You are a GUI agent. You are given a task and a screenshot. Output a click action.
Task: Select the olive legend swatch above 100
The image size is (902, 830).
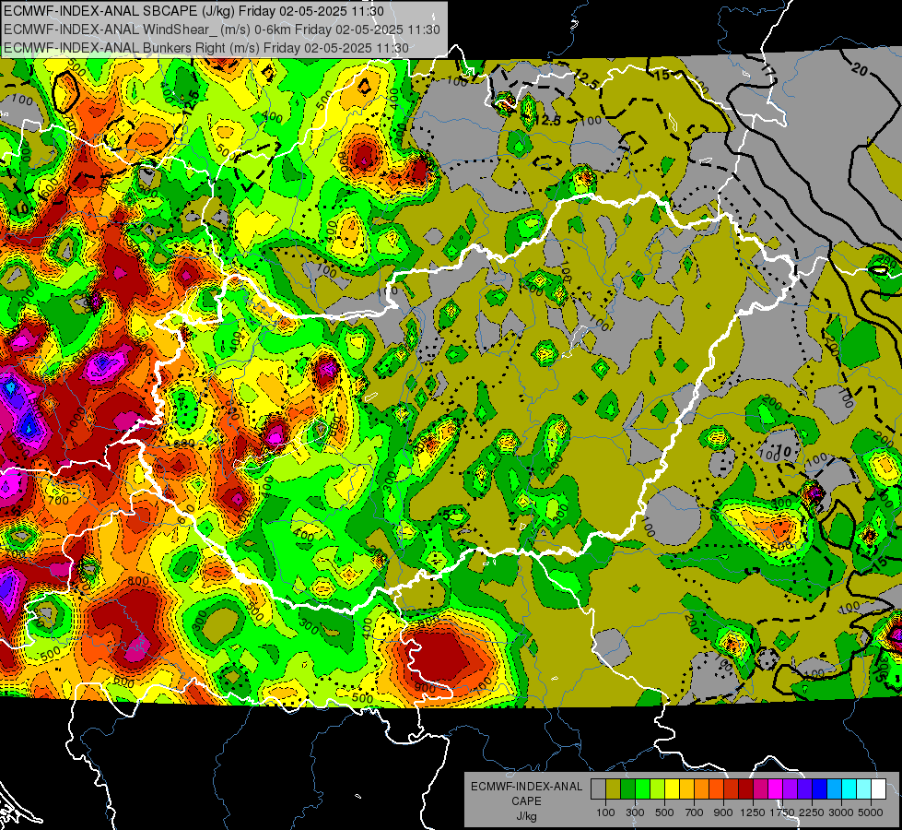pyautogui.click(x=613, y=788)
